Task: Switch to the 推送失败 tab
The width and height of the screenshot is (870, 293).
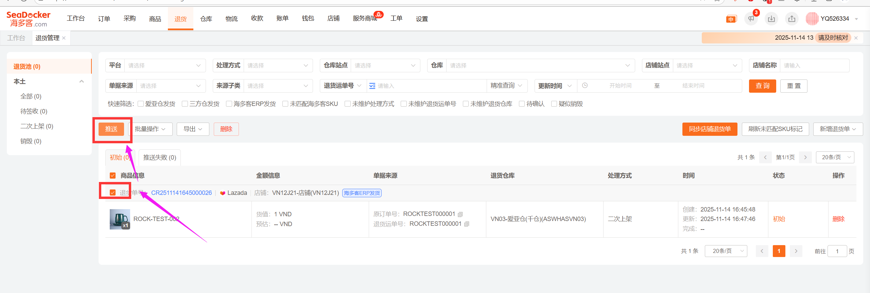Action: [x=160, y=158]
